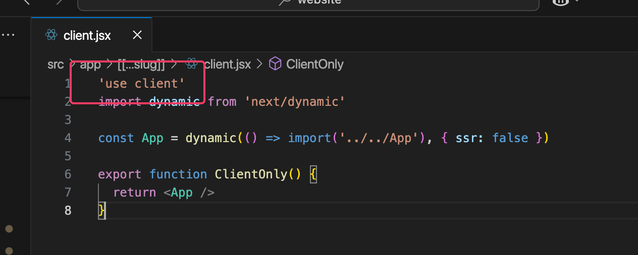Close the client.jsx editor tab
The height and width of the screenshot is (255, 638).
click(137, 35)
